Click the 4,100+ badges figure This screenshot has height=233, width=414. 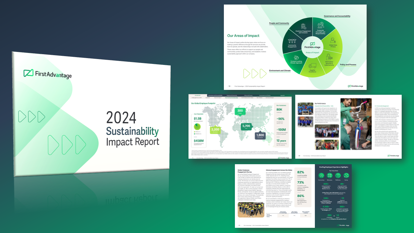point(326,207)
